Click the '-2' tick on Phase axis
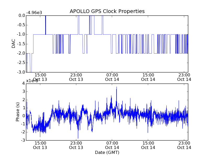Image resolution: width=209 pixels, height=156 pixels. coord(23,132)
